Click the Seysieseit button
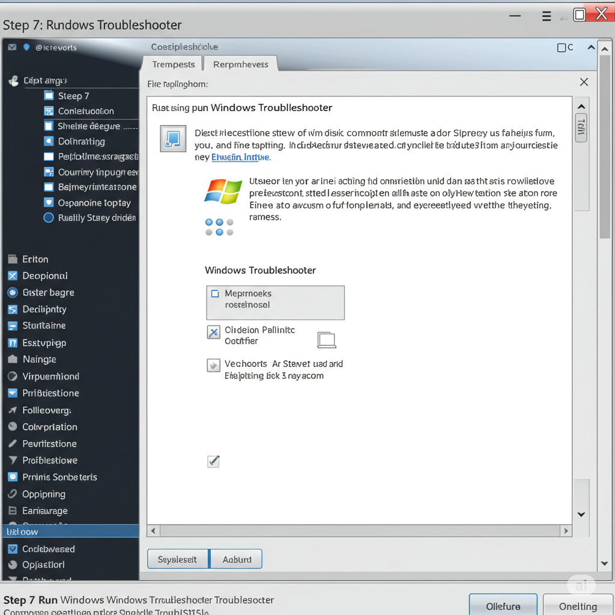Screen dimensions: 615x615 [x=177, y=559]
